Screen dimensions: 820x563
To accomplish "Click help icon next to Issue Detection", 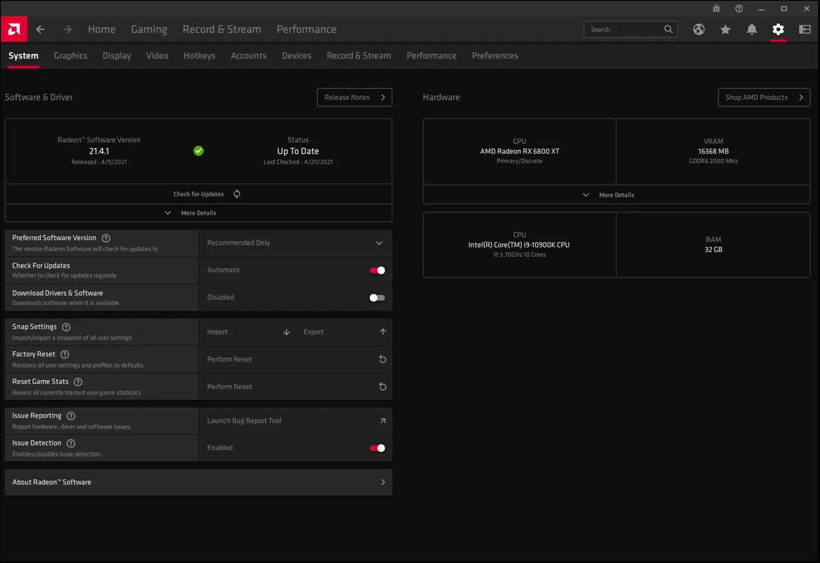I will pos(71,444).
